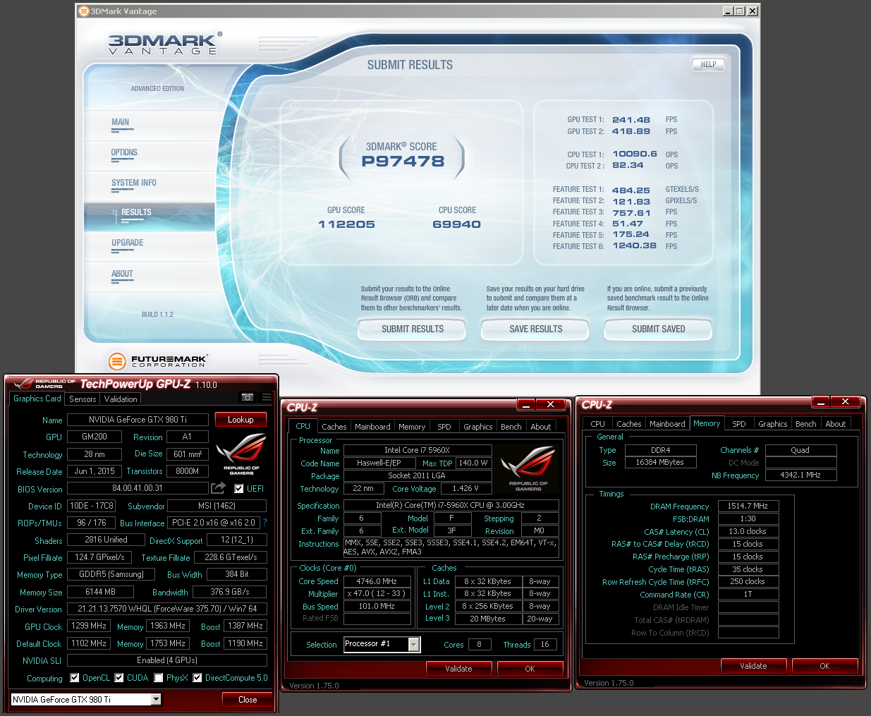This screenshot has height=716, width=871.
Task: Click the DRAM Frequency value 1514.7 MHz
Action: (x=748, y=506)
